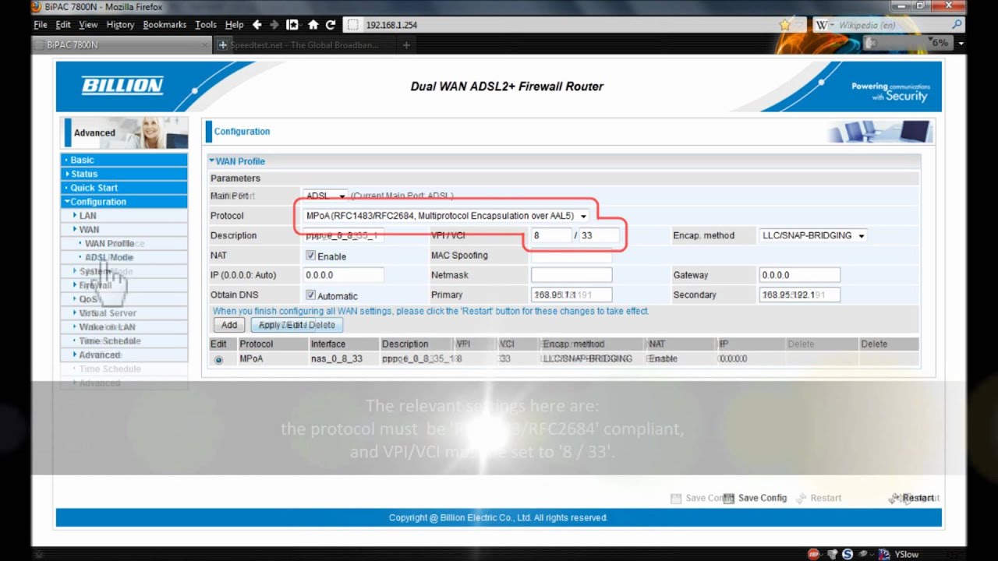Click the Add button
Screen dimensions: 998x561
(229, 325)
